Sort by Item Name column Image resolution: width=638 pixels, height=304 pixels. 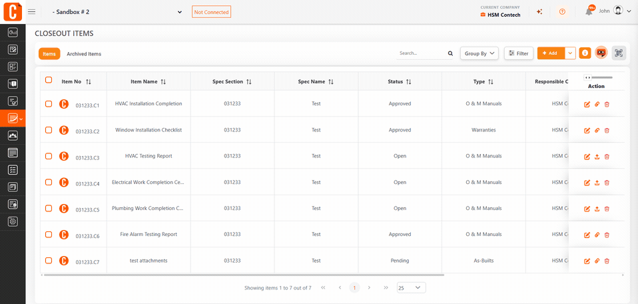tap(163, 82)
